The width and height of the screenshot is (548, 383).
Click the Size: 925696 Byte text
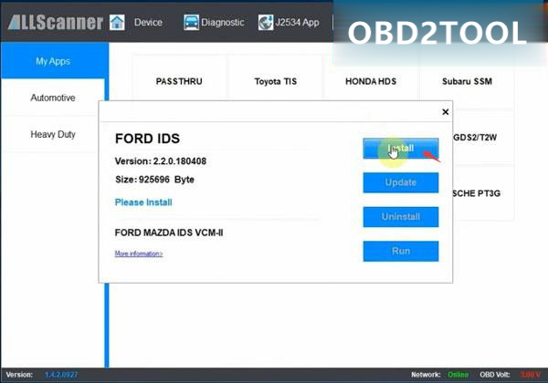[154, 180]
